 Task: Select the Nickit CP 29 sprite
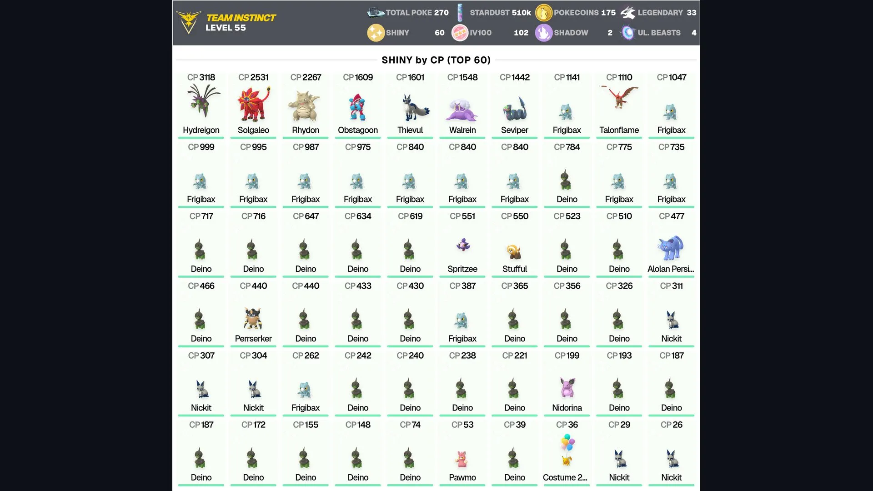click(619, 459)
